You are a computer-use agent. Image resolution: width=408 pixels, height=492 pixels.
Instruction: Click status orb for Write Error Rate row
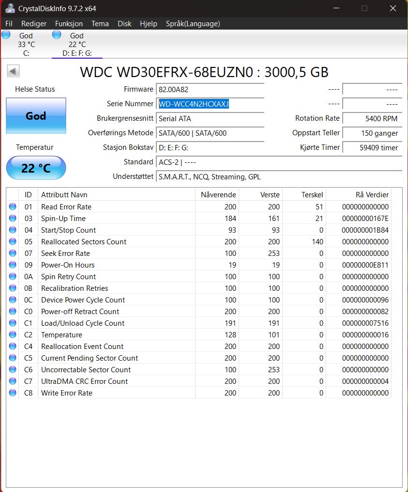[x=13, y=392]
